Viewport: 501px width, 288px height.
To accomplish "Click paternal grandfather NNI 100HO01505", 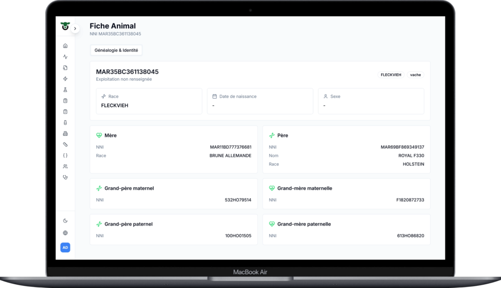I will click(x=238, y=236).
